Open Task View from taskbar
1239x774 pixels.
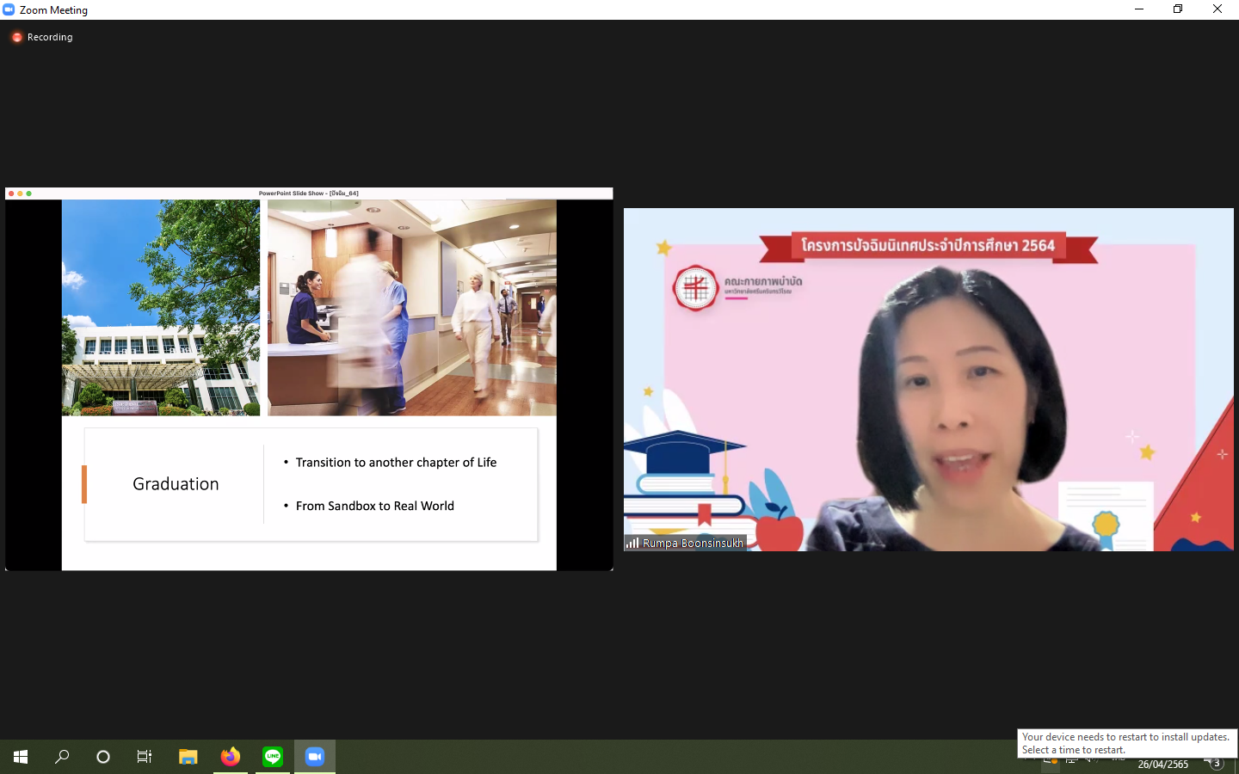(x=145, y=757)
